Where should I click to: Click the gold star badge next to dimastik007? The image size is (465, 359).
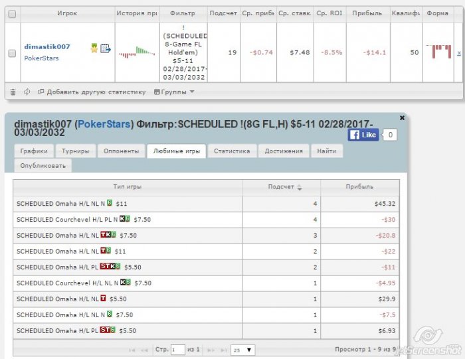point(94,48)
